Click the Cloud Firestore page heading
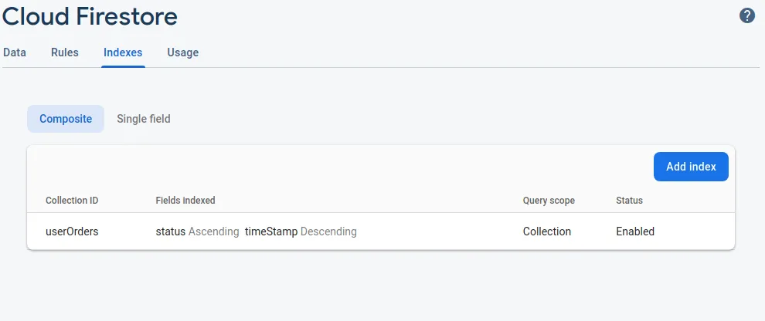This screenshot has width=765, height=321. (90, 15)
